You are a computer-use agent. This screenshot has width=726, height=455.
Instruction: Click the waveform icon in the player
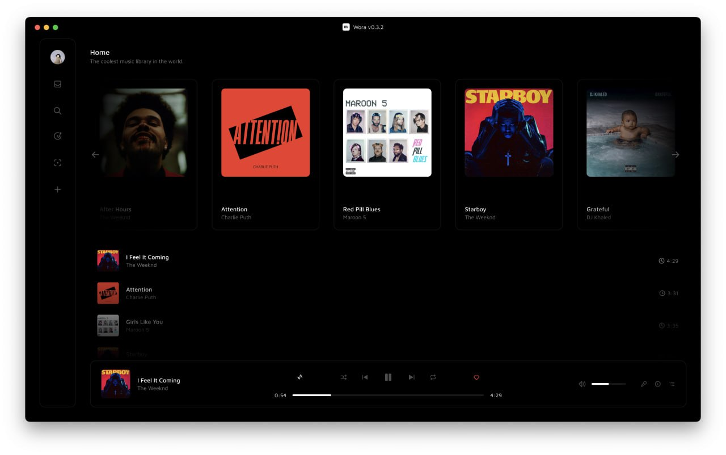(x=300, y=377)
